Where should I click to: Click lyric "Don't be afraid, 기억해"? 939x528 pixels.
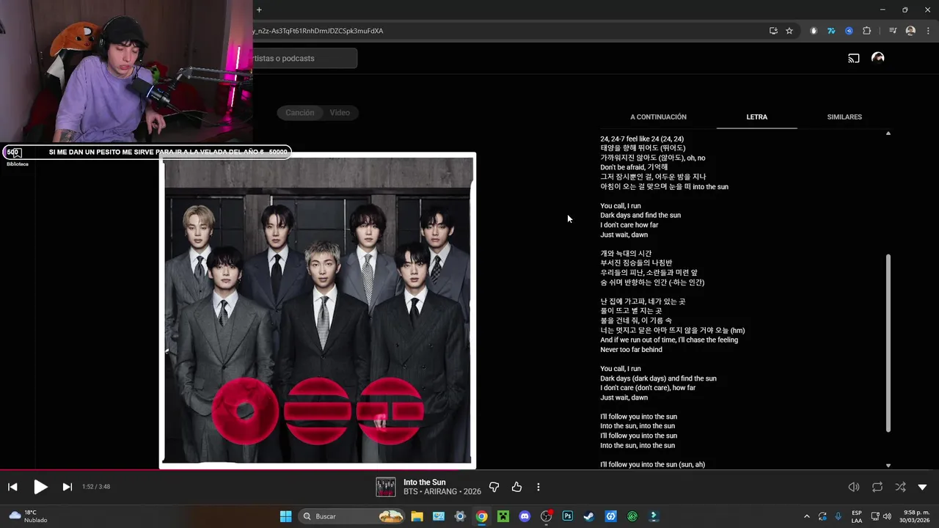point(634,167)
